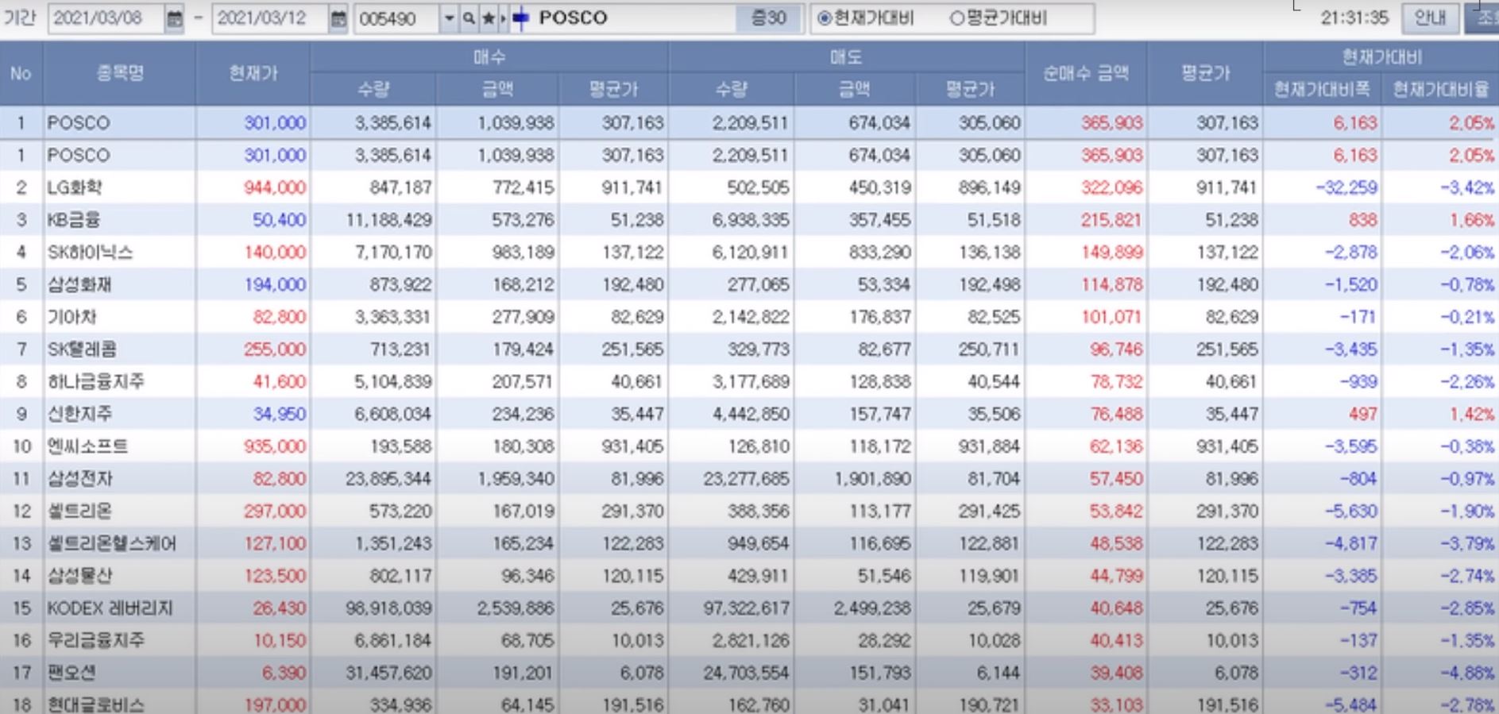Sort by the No column header
Viewport: 1499px width, 714px height.
coord(21,73)
